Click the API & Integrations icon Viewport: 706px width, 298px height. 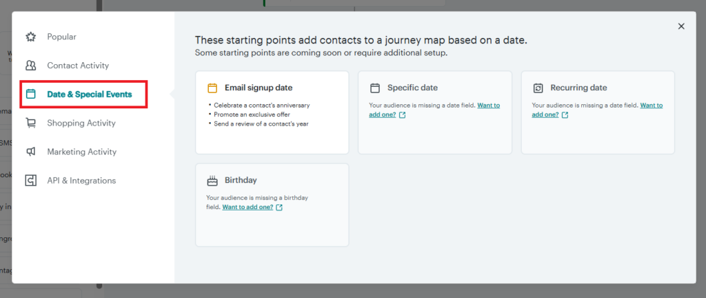tap(30, 181)
